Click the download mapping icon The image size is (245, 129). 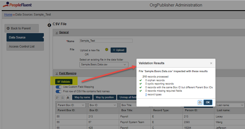tap(68, 97)
